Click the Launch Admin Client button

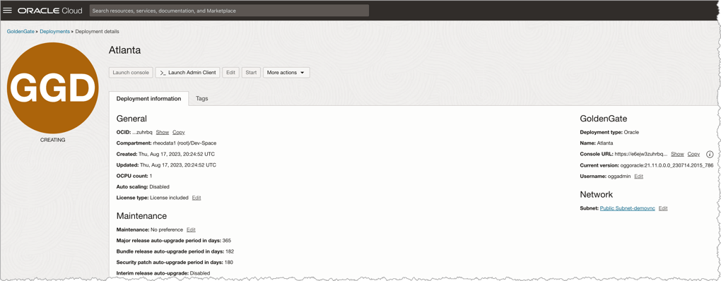(x=187, y=73)
